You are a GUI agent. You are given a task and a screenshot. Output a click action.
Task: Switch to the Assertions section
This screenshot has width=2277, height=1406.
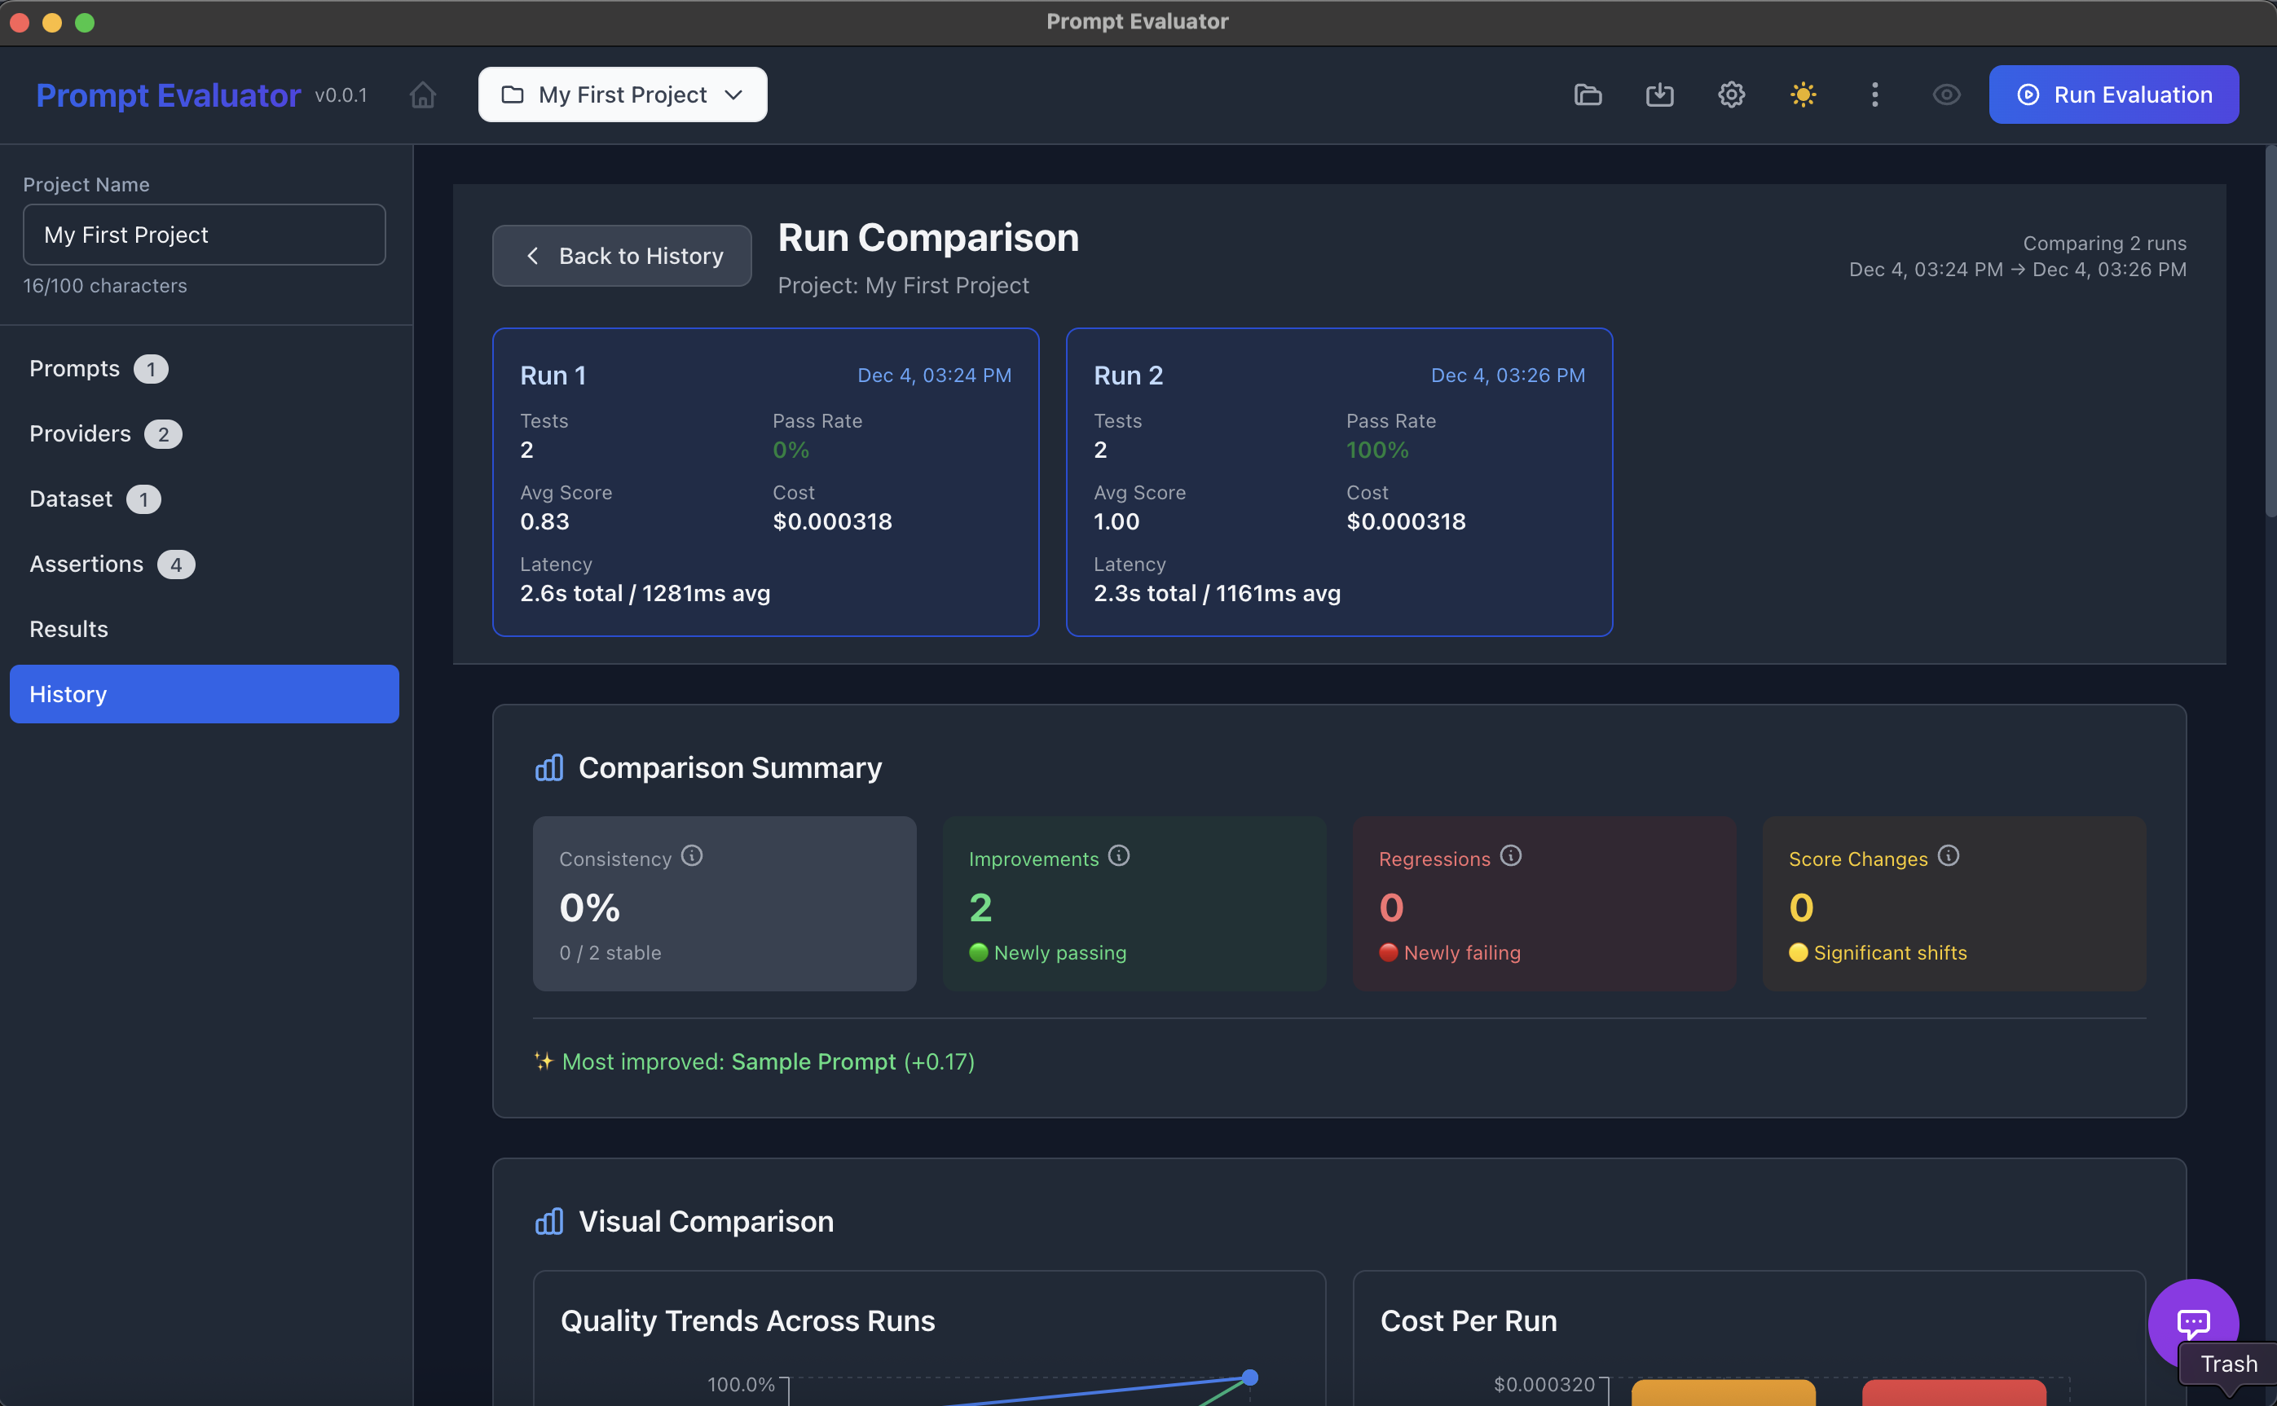coord(86,565)
